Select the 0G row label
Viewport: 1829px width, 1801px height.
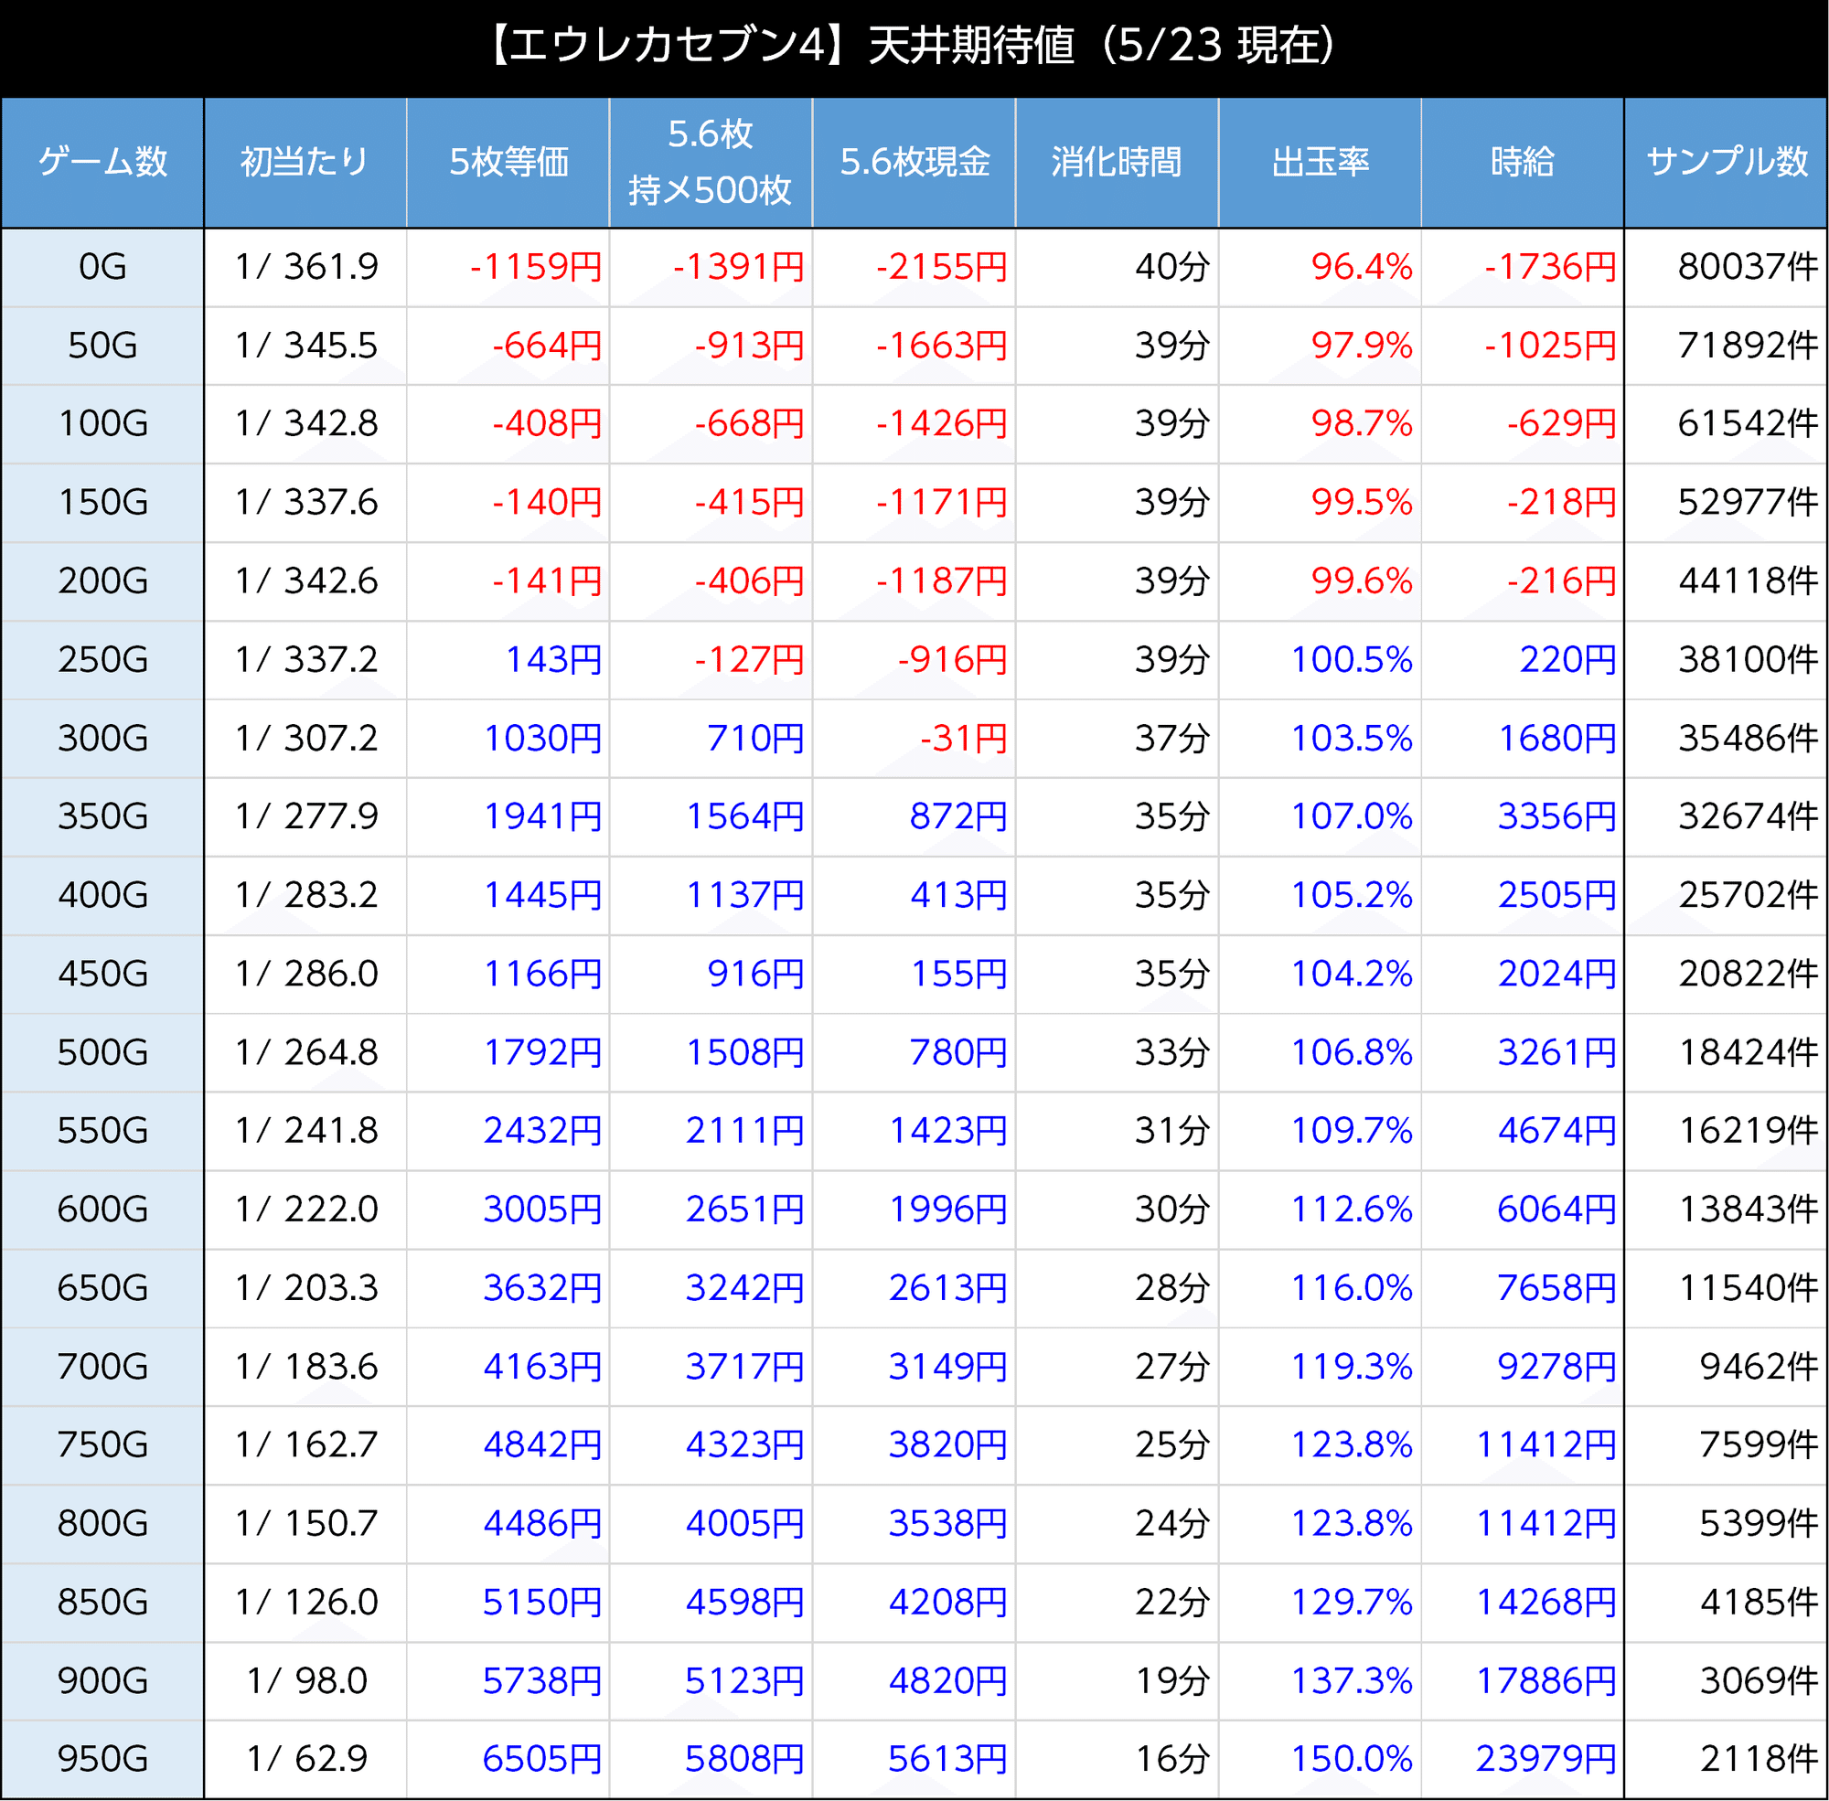[102, 267]
